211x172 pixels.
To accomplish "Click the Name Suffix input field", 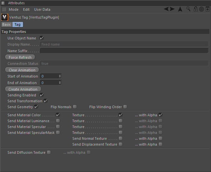I will point(124,51).
